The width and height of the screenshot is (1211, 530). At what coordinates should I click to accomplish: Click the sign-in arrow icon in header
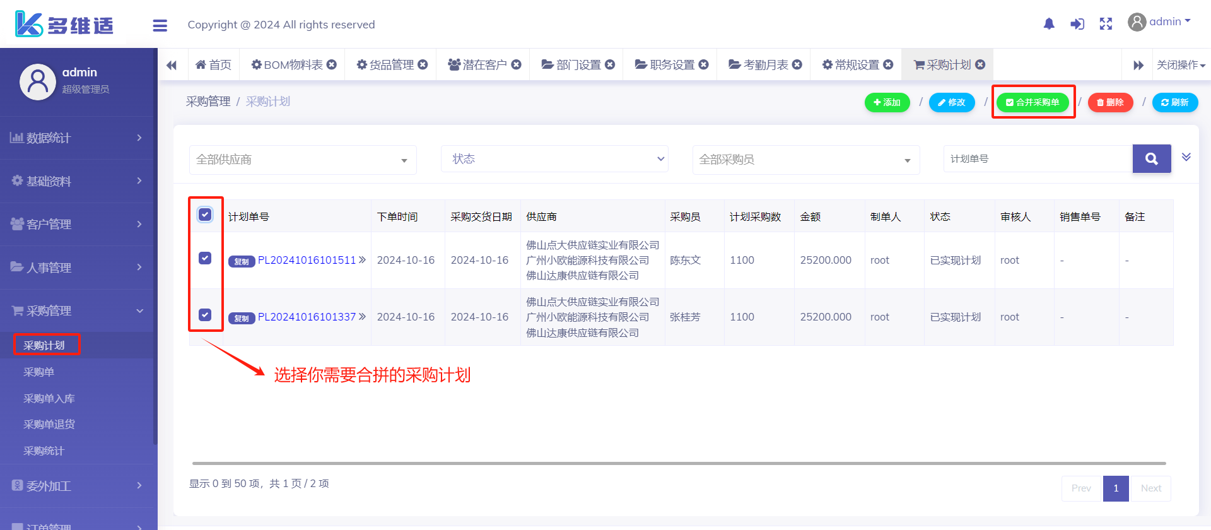pos(1077,24)
